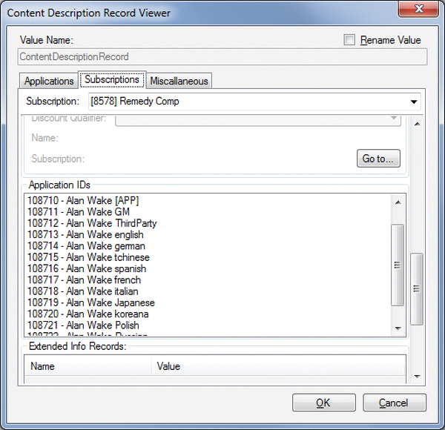445x430 pixels.
Task: Enable the Rename Value checkbox
Action: (350, 40)
